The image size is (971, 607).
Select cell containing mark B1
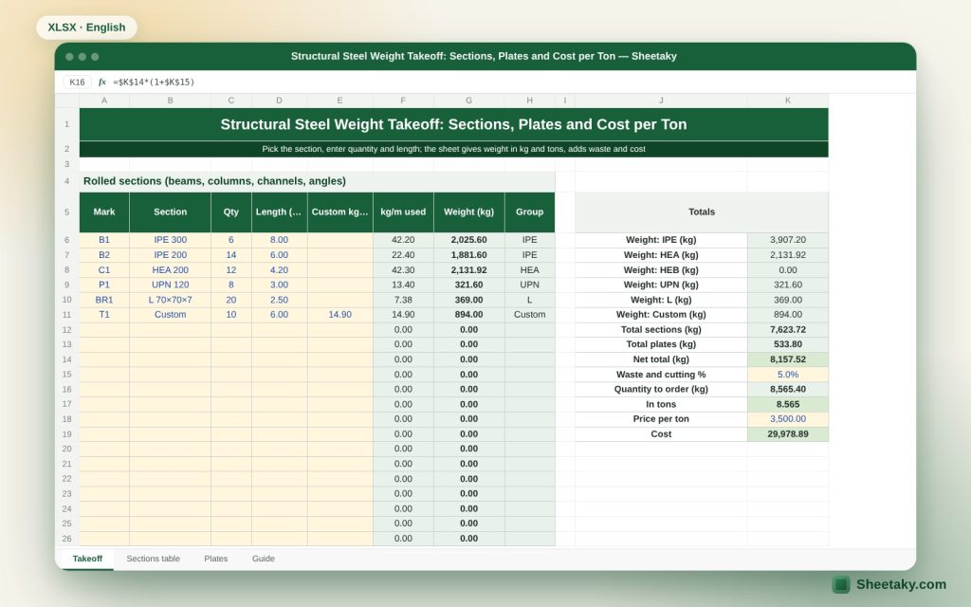104,240
